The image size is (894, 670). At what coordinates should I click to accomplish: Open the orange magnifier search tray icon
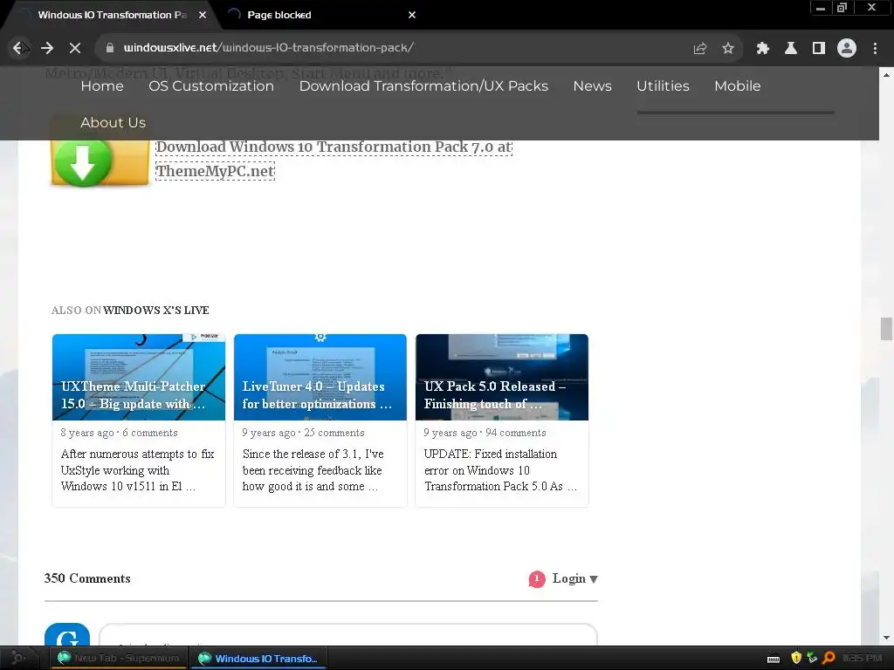point(829,658)
